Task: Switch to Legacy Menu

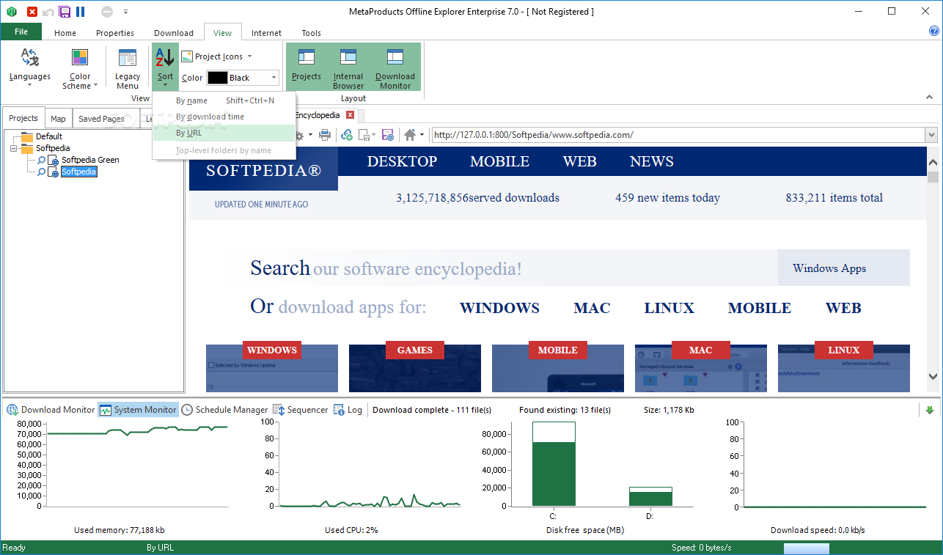Action: pos(128,68)
